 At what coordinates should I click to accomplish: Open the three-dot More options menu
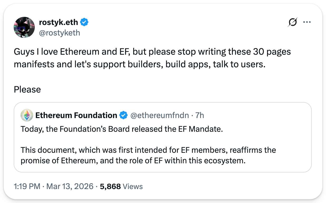[307, 22]
